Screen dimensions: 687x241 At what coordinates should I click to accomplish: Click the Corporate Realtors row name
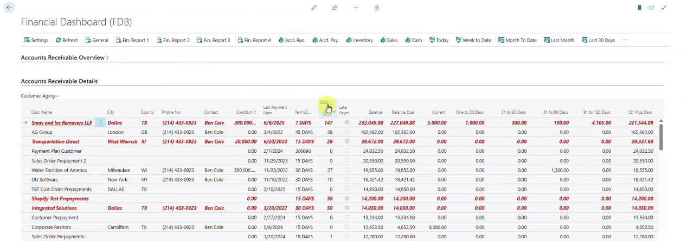click(x=51, y=227)
